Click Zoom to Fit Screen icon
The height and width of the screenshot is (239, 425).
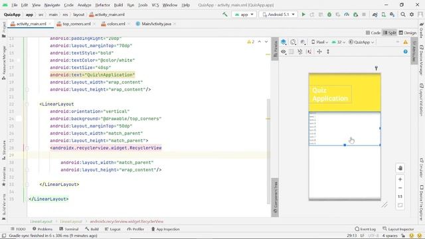[400, 205]
